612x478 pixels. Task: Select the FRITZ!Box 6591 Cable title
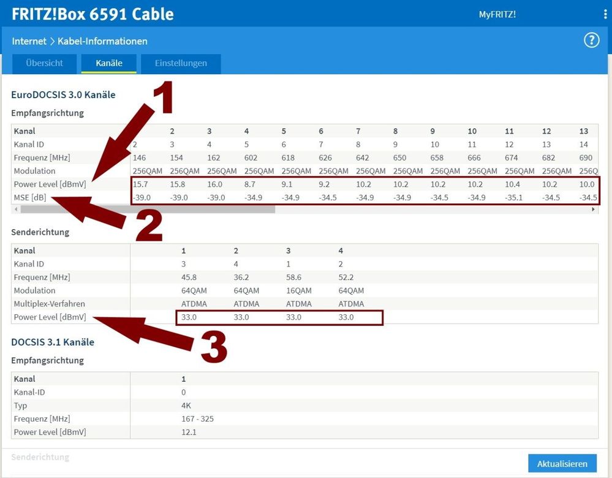(x=93, y=14)
